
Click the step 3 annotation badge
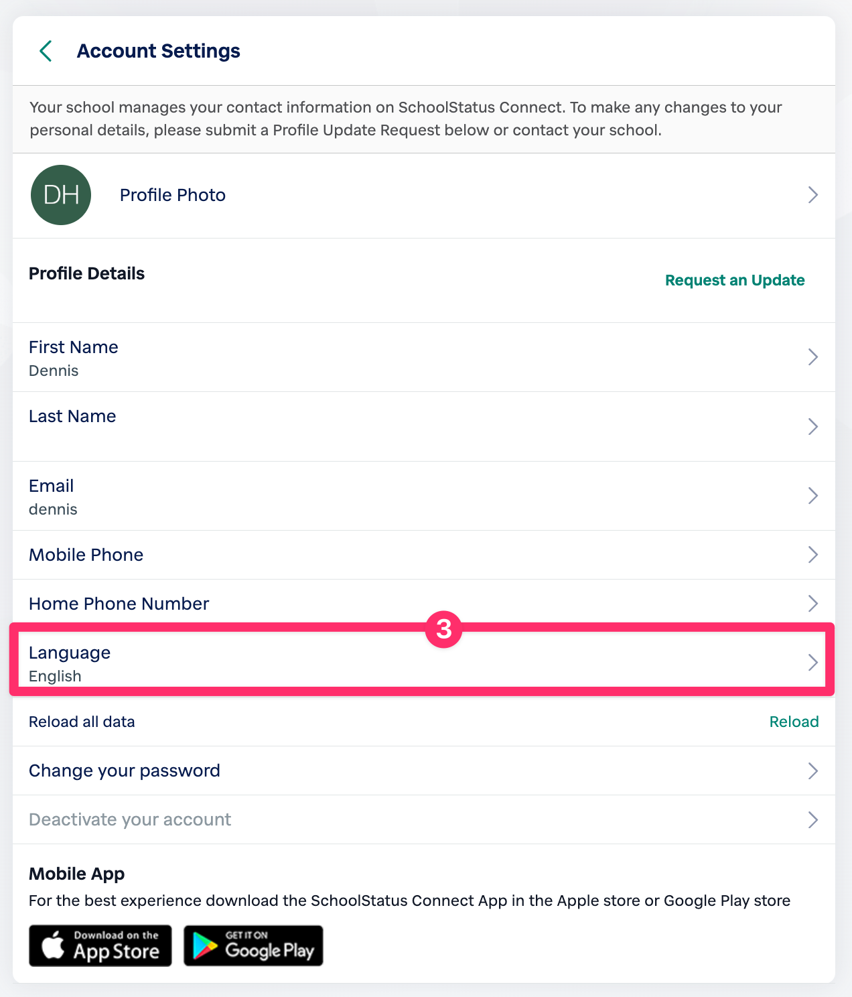point(443,629)
